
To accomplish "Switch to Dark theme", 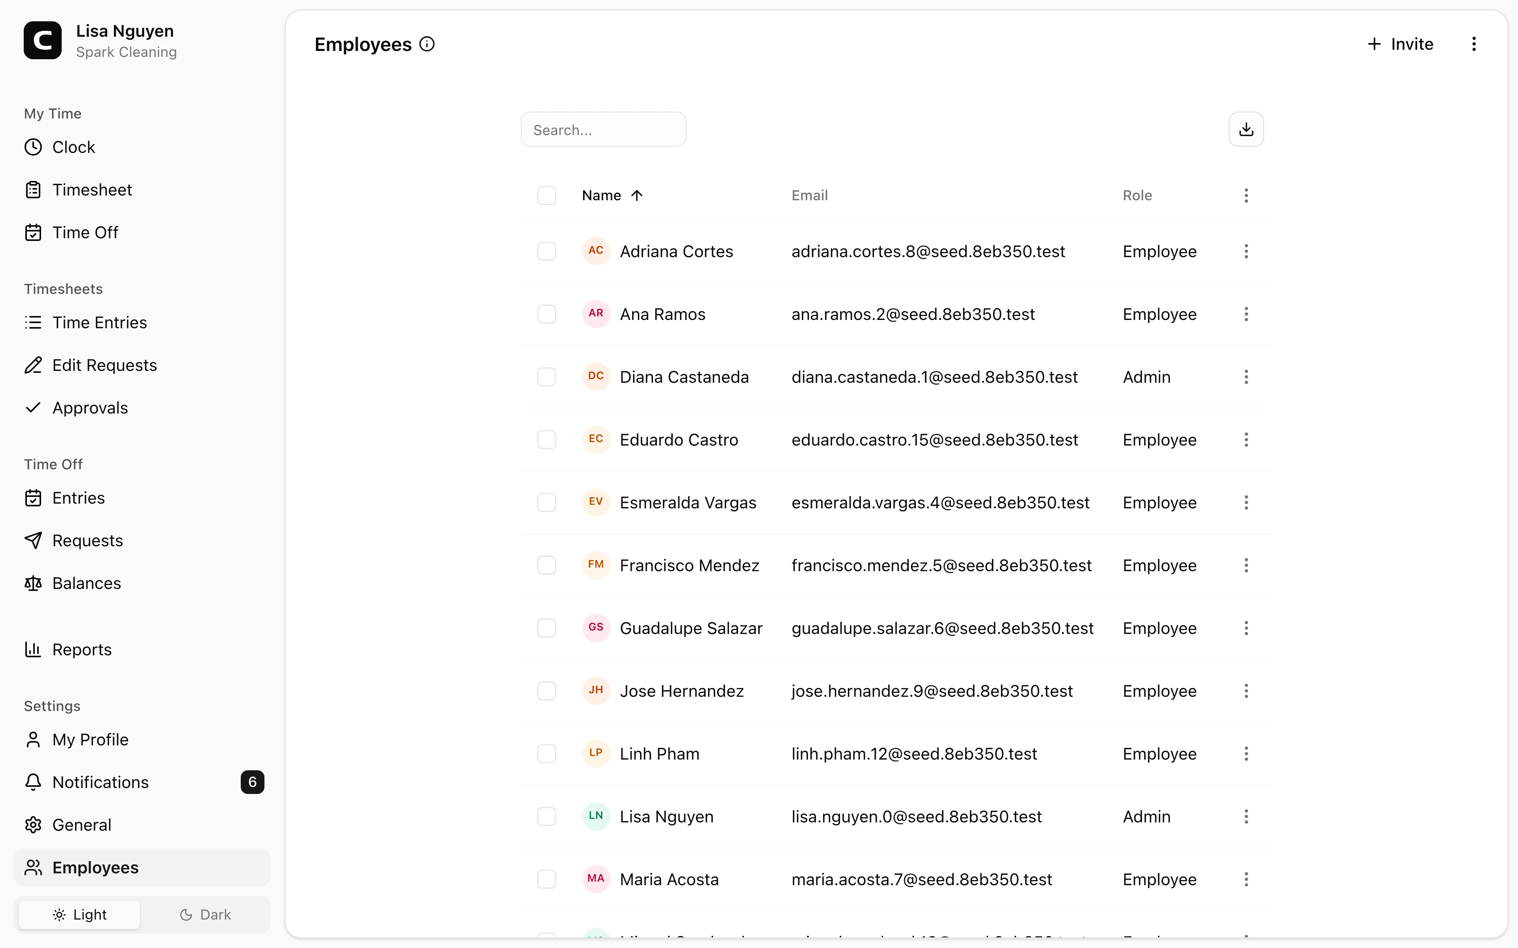I will [205, 915].
